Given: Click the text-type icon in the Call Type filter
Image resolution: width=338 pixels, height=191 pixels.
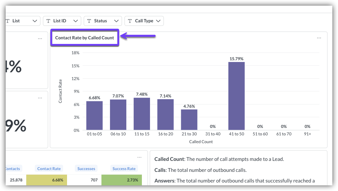Looking at the screenshot, I should click(130, 21).
